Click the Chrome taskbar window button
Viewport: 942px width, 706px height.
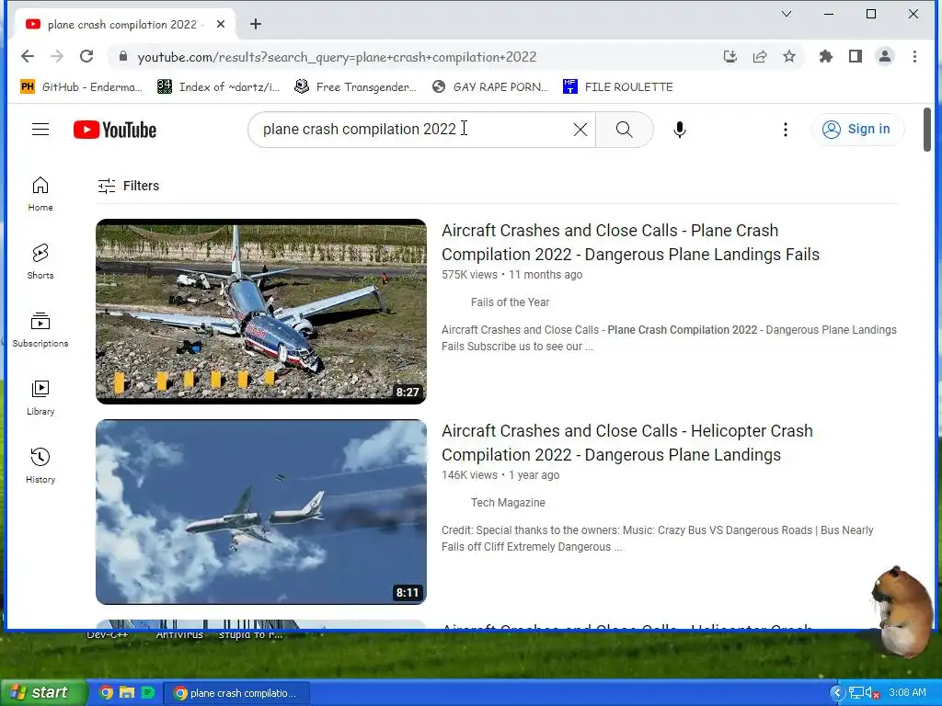pyautogui.click(x=235, y=693)
